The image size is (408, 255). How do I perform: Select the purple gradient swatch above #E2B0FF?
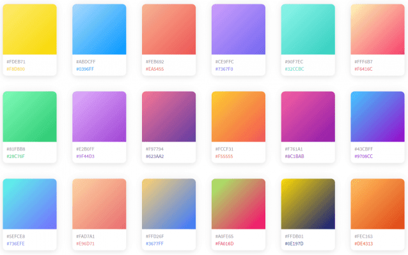(99, 117)
